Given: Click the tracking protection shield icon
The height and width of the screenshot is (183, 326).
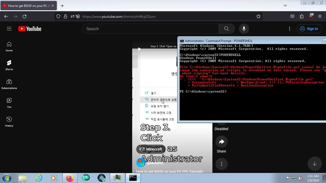Looking at the screenshot, I should click(58, 17).
